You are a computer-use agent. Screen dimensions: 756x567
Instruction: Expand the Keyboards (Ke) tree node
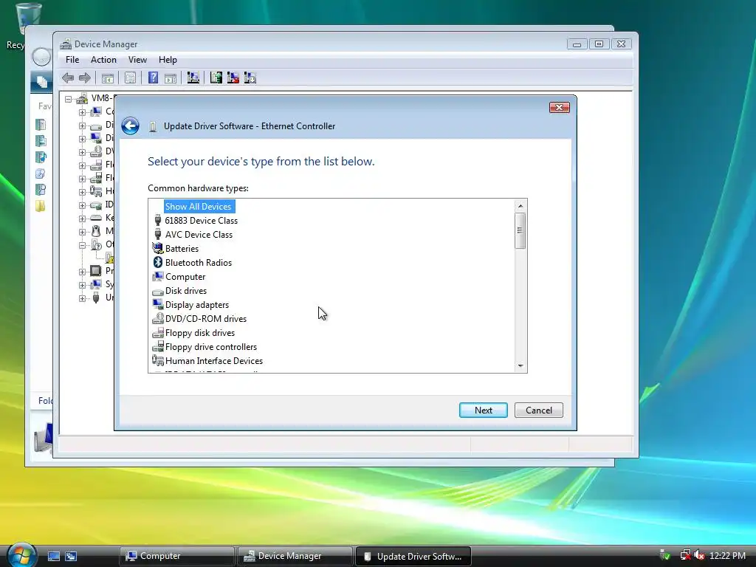point(82,219)
